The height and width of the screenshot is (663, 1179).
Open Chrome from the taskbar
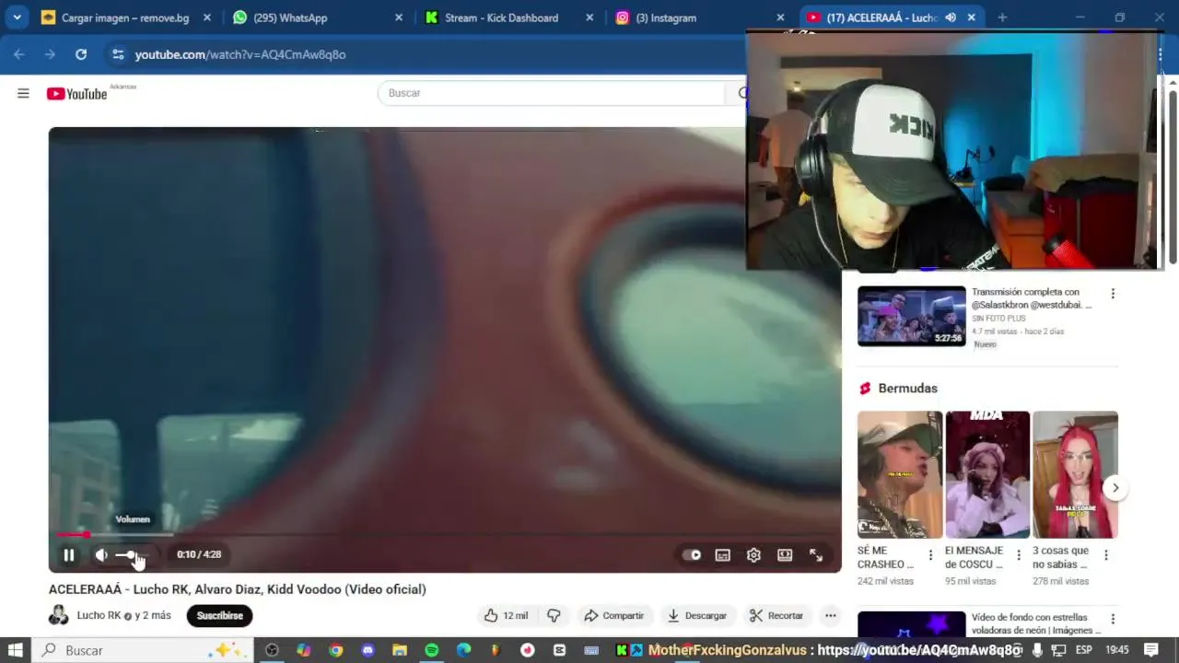pos(335,650)
